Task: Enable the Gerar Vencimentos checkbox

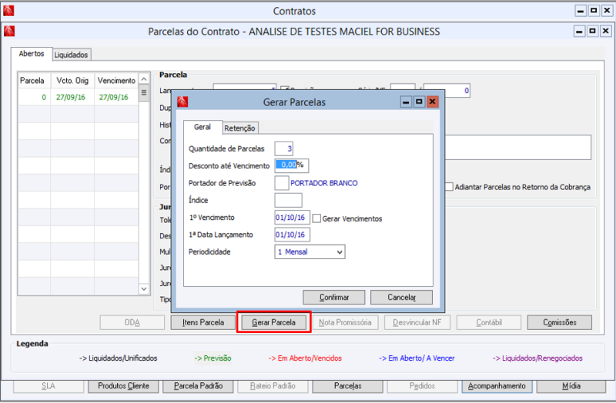Action: (x=316, y=218)
